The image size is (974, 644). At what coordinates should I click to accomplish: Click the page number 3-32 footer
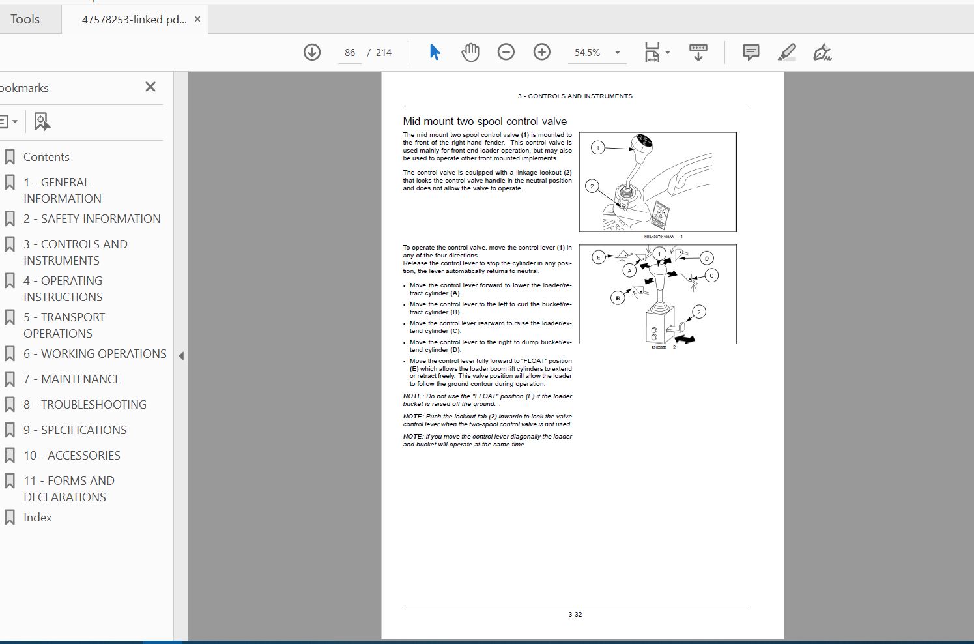pos(575,614)
